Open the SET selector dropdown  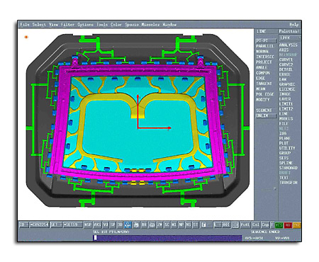coord(56,224)
